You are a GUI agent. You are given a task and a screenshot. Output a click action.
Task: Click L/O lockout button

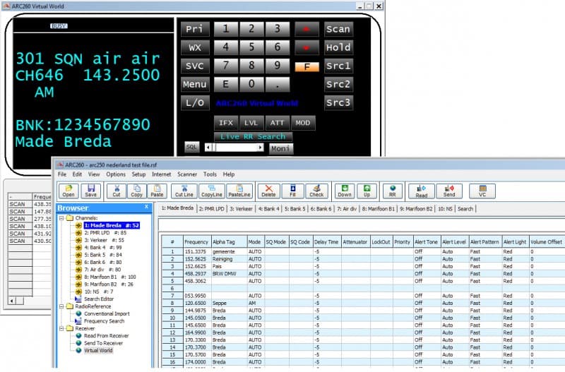[x=195, y=102]
